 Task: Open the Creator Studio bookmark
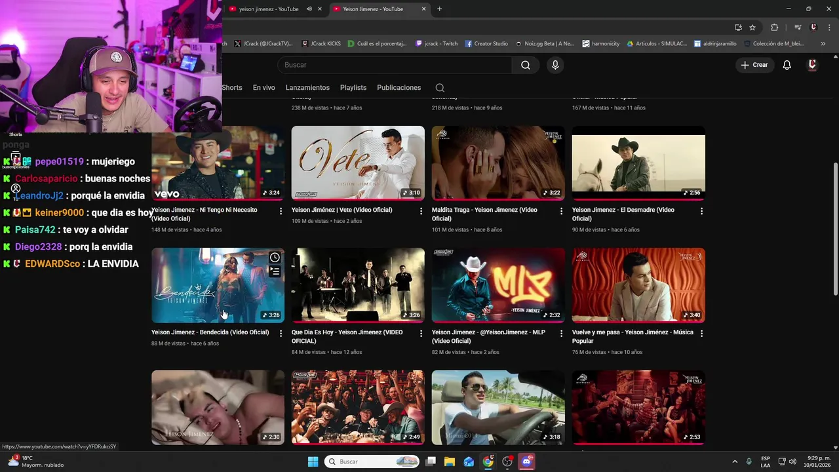pyautogui.click(x=486, y=44)
